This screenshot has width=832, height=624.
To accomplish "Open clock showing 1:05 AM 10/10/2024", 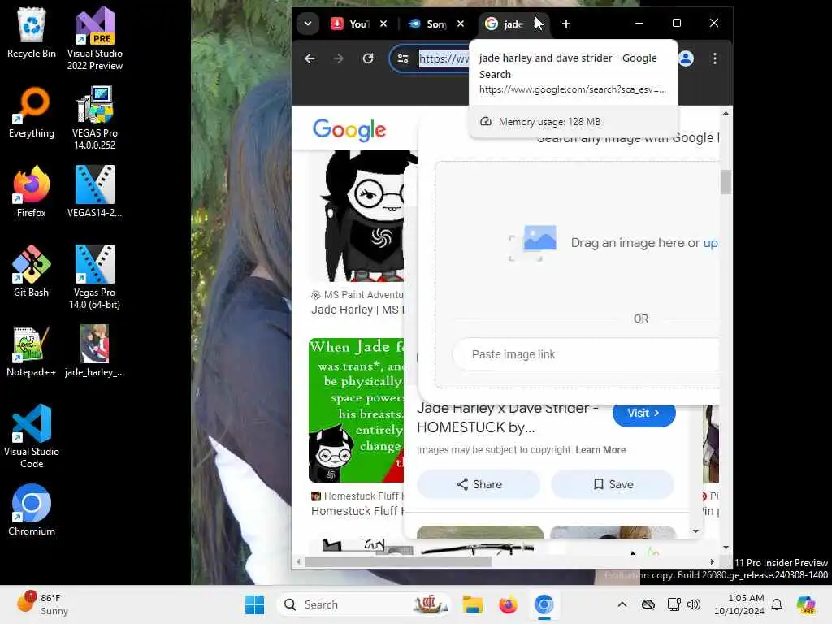I will [x=739, y=604].
